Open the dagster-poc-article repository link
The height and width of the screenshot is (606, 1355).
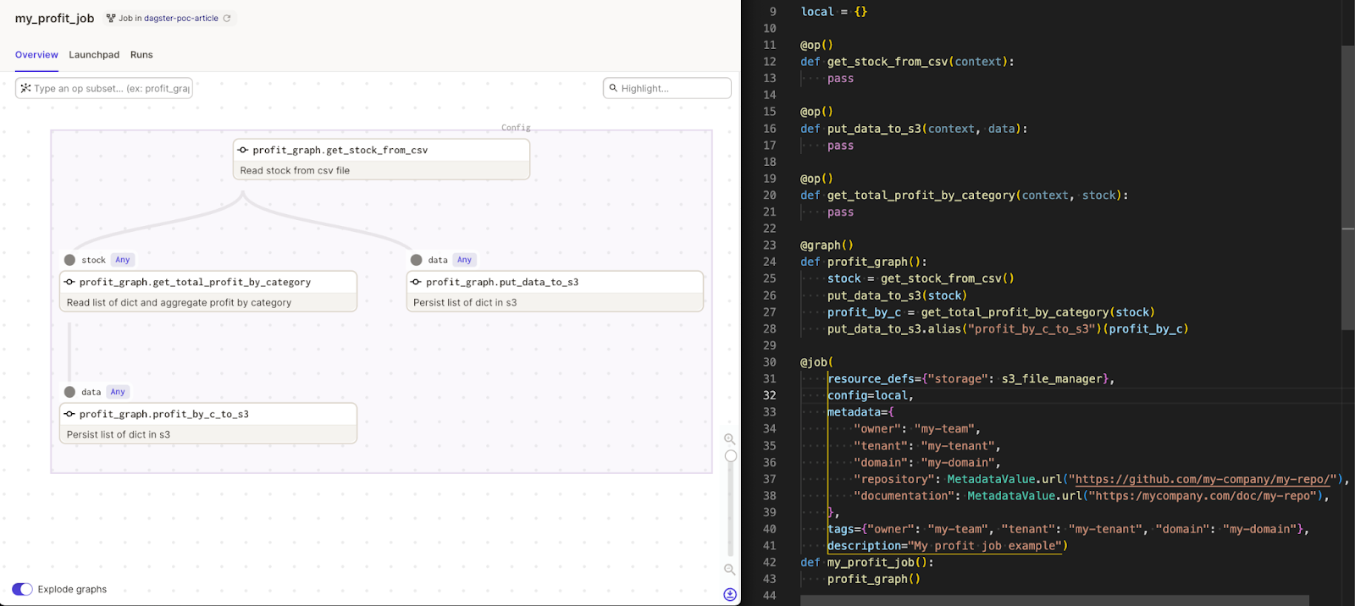pos(181,19)
